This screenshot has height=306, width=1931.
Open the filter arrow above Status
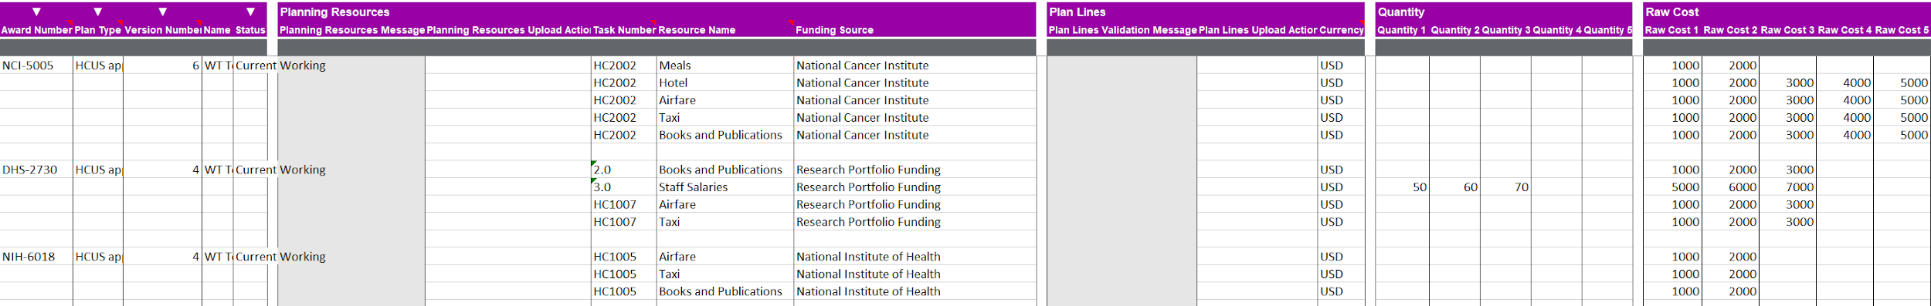click(x=250, y=12)
